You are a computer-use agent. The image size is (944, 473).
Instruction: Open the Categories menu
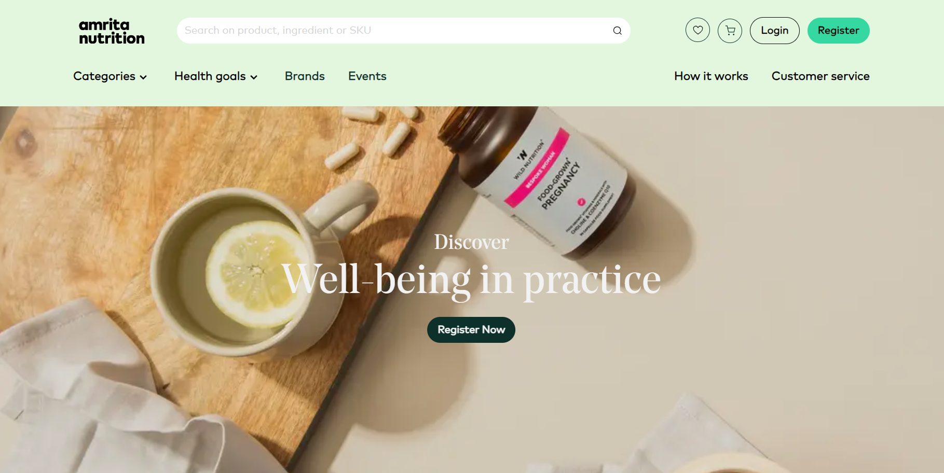pyautogui.click(x=110, y=76)
